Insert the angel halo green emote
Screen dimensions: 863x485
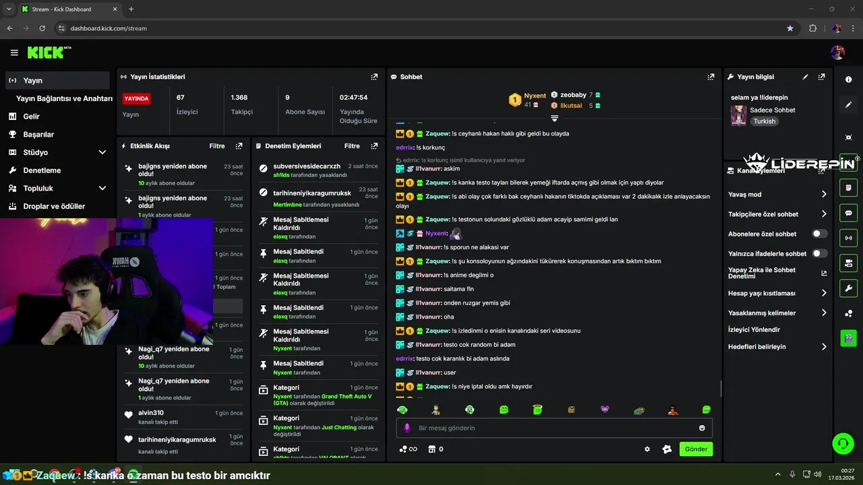tap(537, 410)
